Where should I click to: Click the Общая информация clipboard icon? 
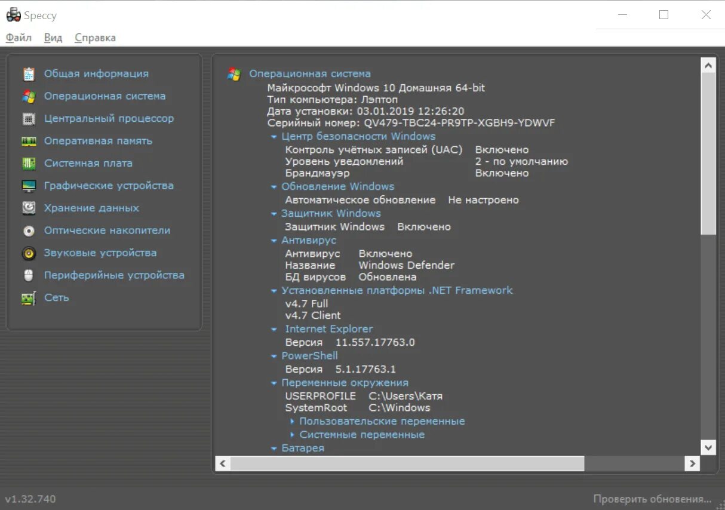[x=29, y=74]
